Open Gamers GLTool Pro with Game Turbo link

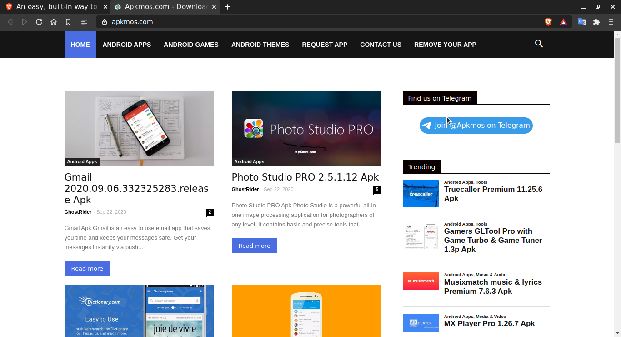point(493,240)
